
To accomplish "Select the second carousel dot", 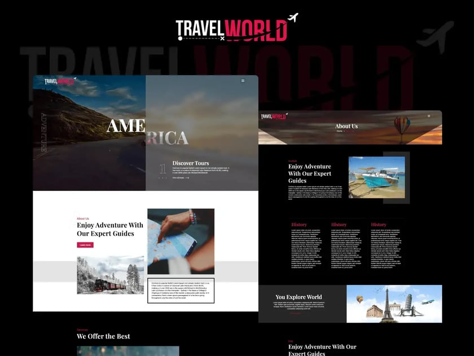I will (x=163, y=177).
